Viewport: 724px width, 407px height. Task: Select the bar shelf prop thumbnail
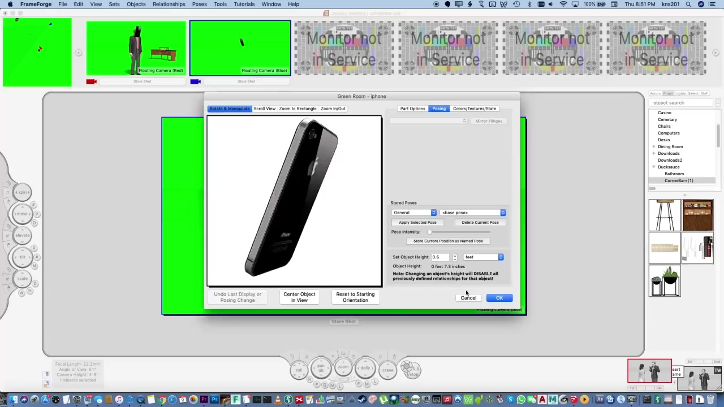tap(697, 215)
